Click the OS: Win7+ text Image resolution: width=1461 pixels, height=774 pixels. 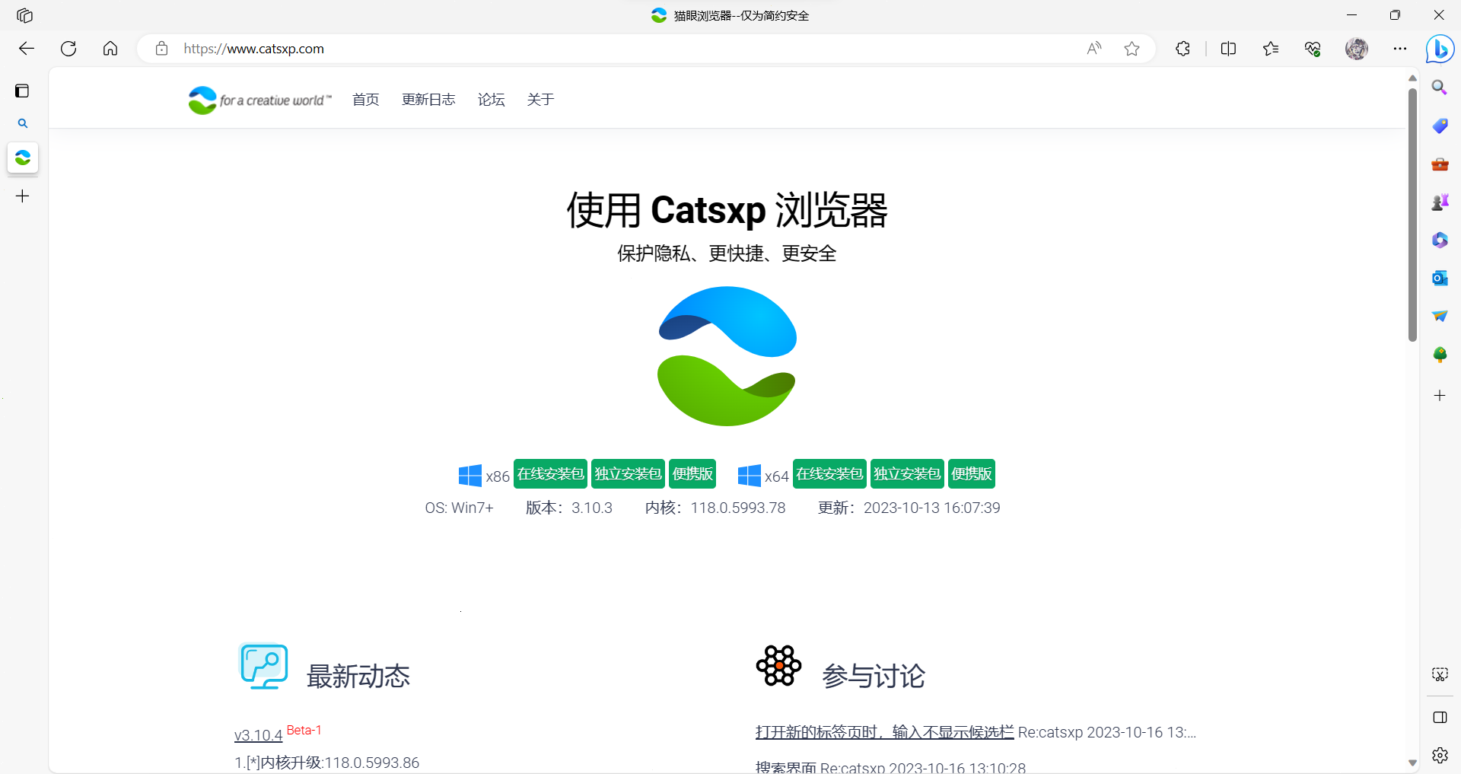pyautogui.click(x=459, y=508)
